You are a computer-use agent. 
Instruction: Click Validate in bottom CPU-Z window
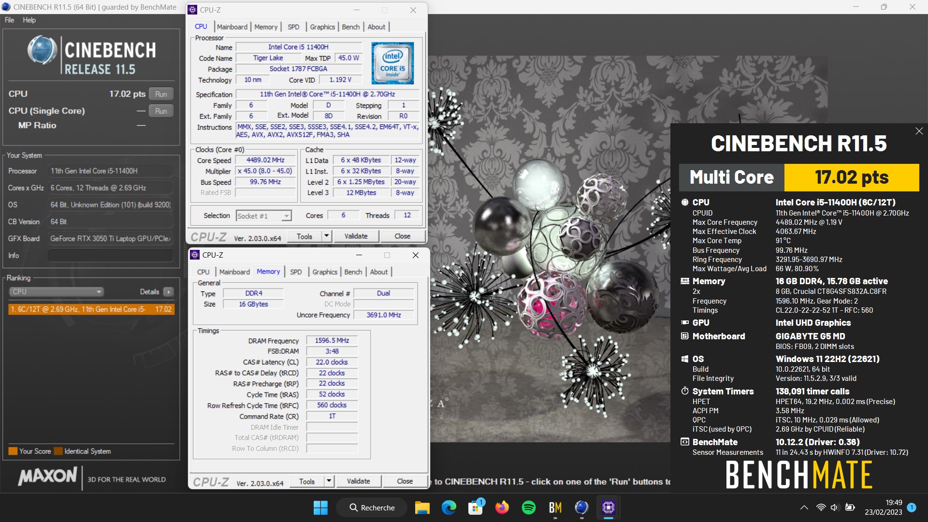pyautogui.click(x=358, y=481)
